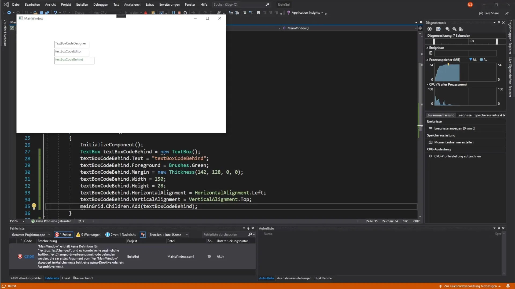Navigate backward with the blue arrow icon
Screen dimensions: 515x289
pos(9,13)
